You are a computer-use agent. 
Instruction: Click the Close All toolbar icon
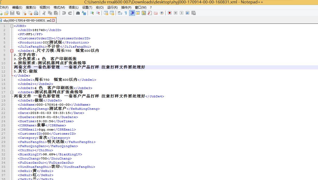(30, 13)
